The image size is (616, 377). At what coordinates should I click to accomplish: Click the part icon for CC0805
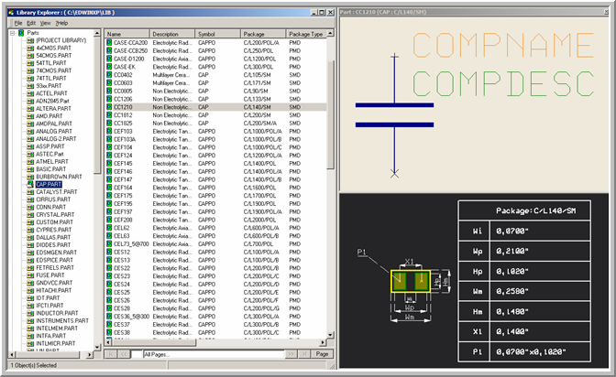(109, 91)
